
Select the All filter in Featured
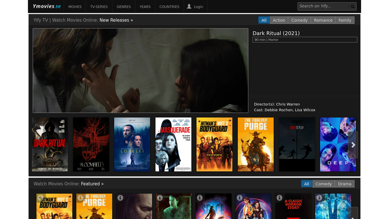(x=307, y=184)
